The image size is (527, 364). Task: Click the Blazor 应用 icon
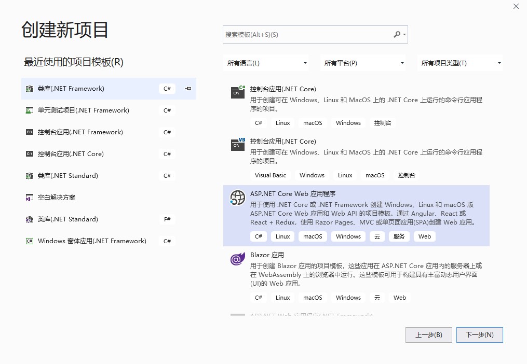[x=238, y=259]
